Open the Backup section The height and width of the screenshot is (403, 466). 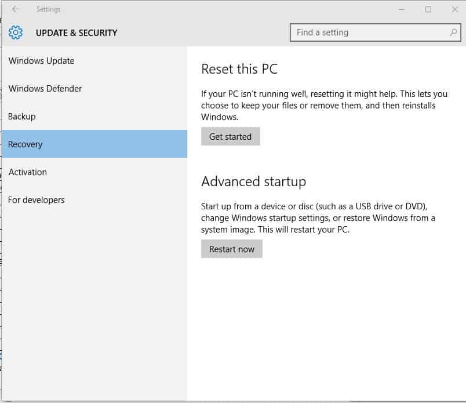tap(94, 117)
